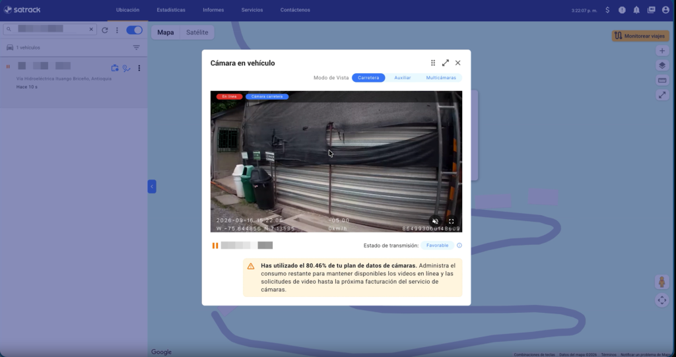Click the Modo de Vista label

coord(331,78)
